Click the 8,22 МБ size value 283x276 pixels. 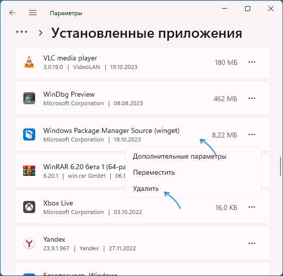pos(225,135)
